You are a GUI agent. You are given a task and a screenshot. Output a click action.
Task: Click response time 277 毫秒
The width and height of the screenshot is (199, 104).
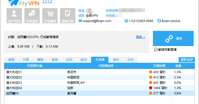pyautogui.click(x=159, y=93)
